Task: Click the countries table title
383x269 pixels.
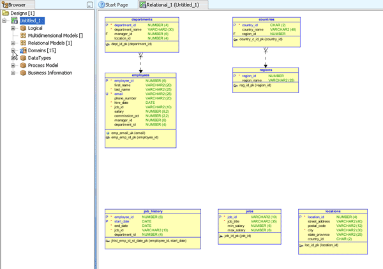Action: coord(267,20)
